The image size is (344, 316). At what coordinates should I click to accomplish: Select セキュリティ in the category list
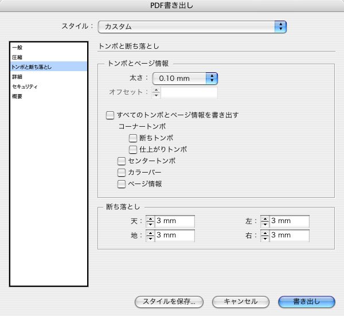(x=49, y=87)
